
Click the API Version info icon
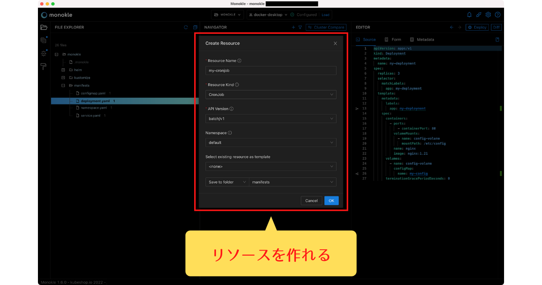tap(232, 109)
